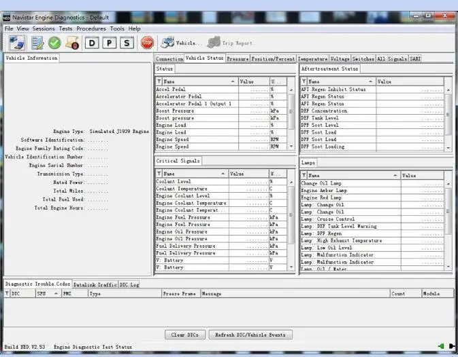This screenshot has height=357, width=458.
Task: Click the Count column header
Action: [406, 293]
